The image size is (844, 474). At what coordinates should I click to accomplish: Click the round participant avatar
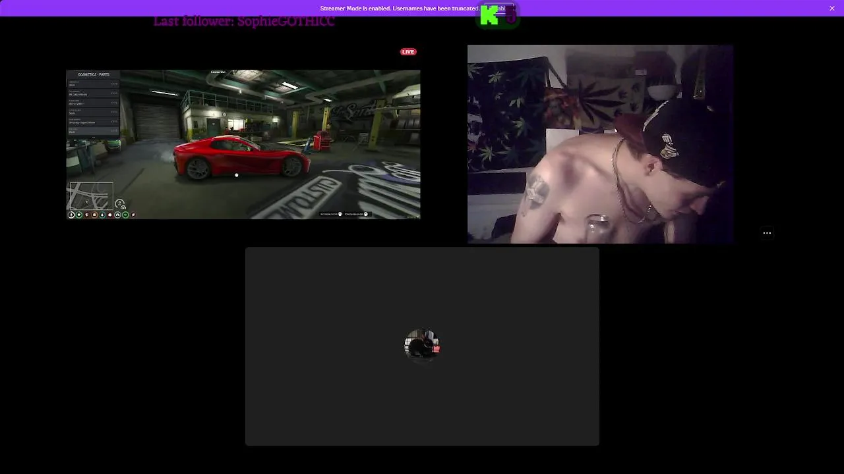[422, 346]
